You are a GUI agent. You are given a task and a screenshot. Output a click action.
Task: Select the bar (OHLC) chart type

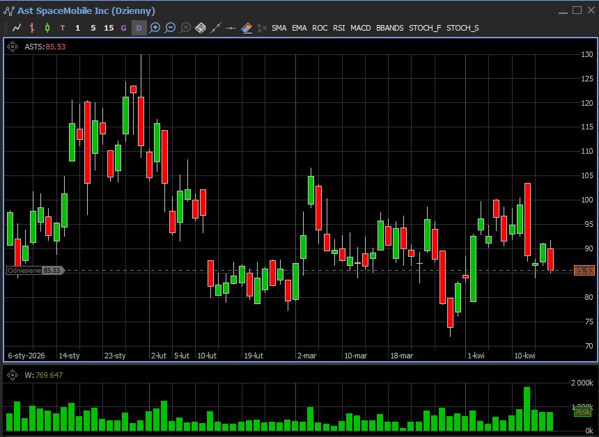click(x=32, y=28)
